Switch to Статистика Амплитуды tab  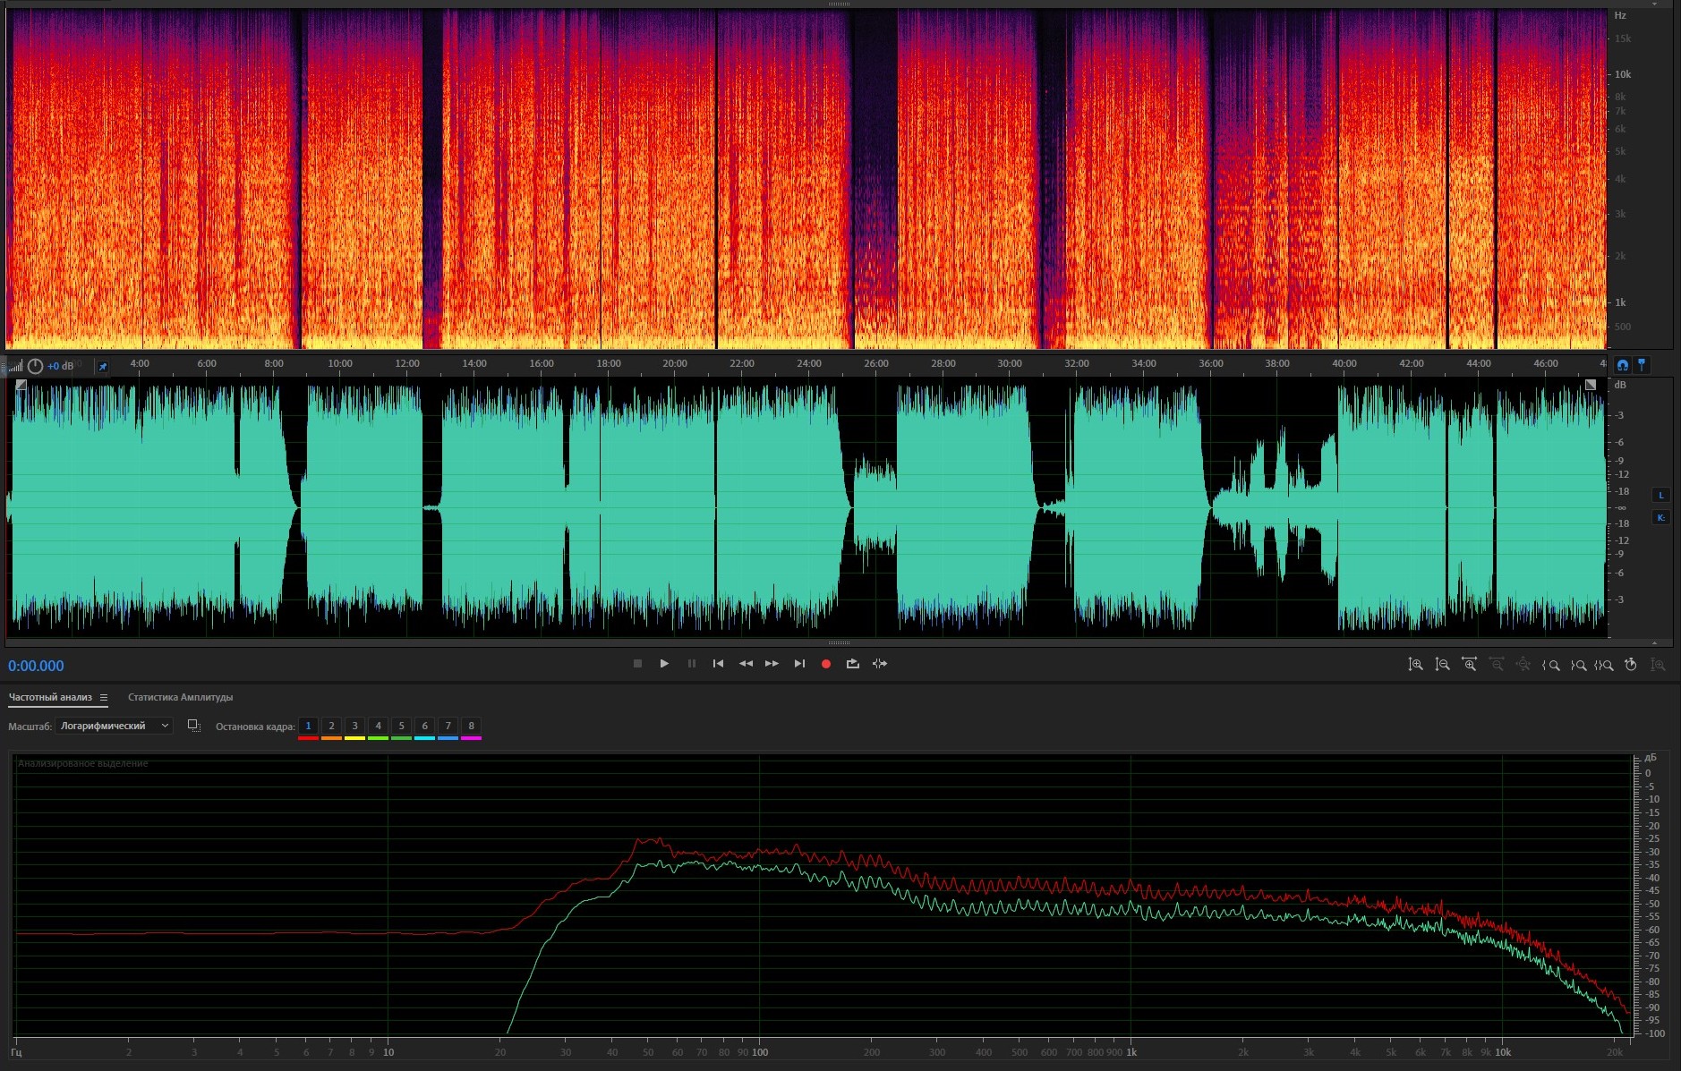click(x=180, y=697)
